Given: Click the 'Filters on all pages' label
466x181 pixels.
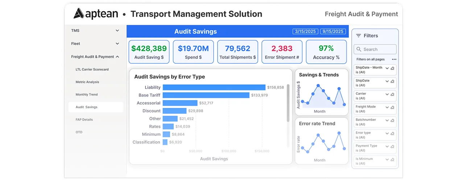Looking at the screenshot, I should coord(370,59).
